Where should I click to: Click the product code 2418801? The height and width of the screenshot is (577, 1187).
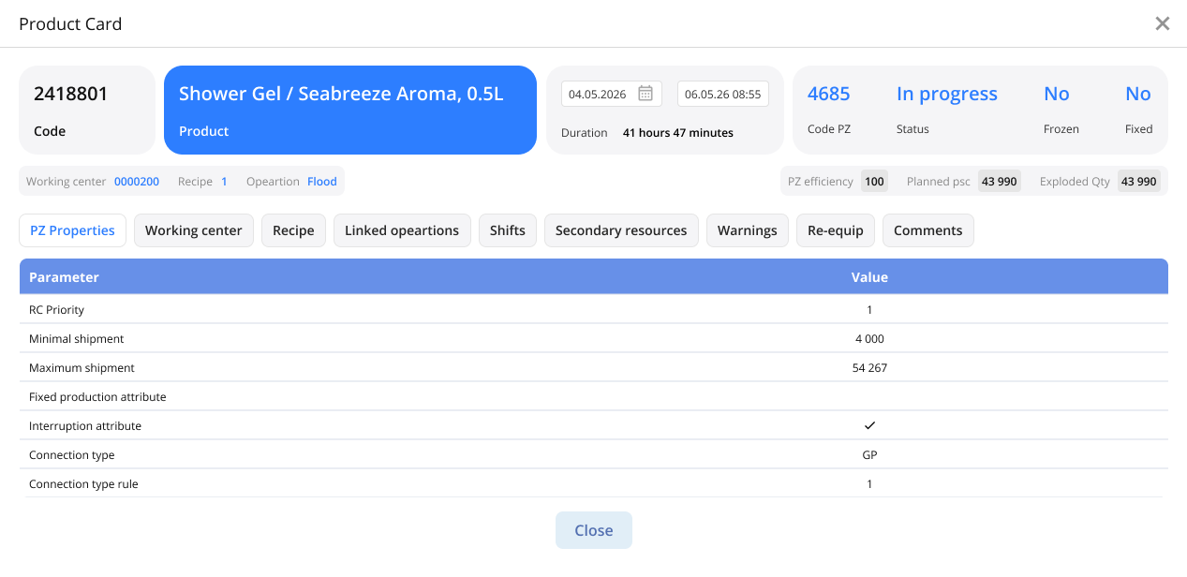coord(71,94)
